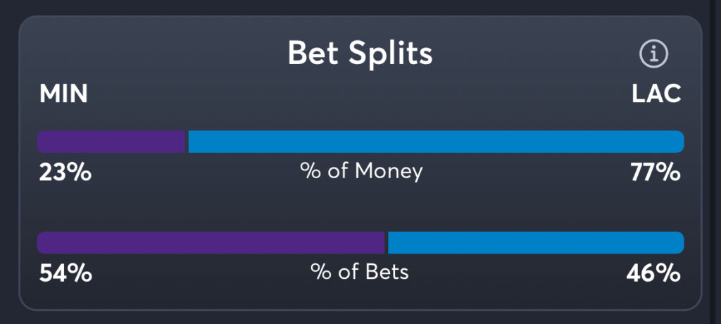Click blue LAC segment of bets bar

tap(537, 242)
